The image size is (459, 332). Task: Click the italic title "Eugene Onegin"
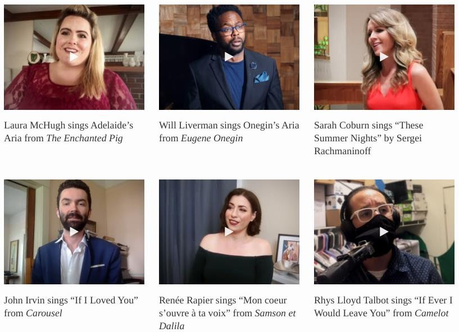tap(212, 138)
